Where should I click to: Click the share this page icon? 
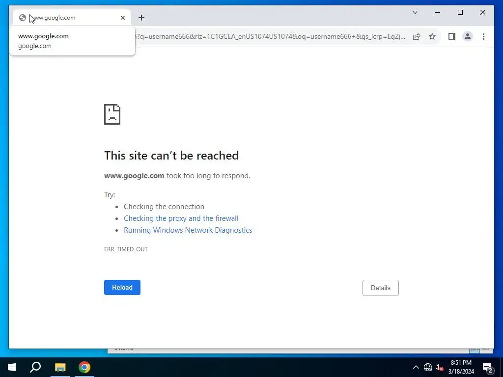[x=417, y=36]
